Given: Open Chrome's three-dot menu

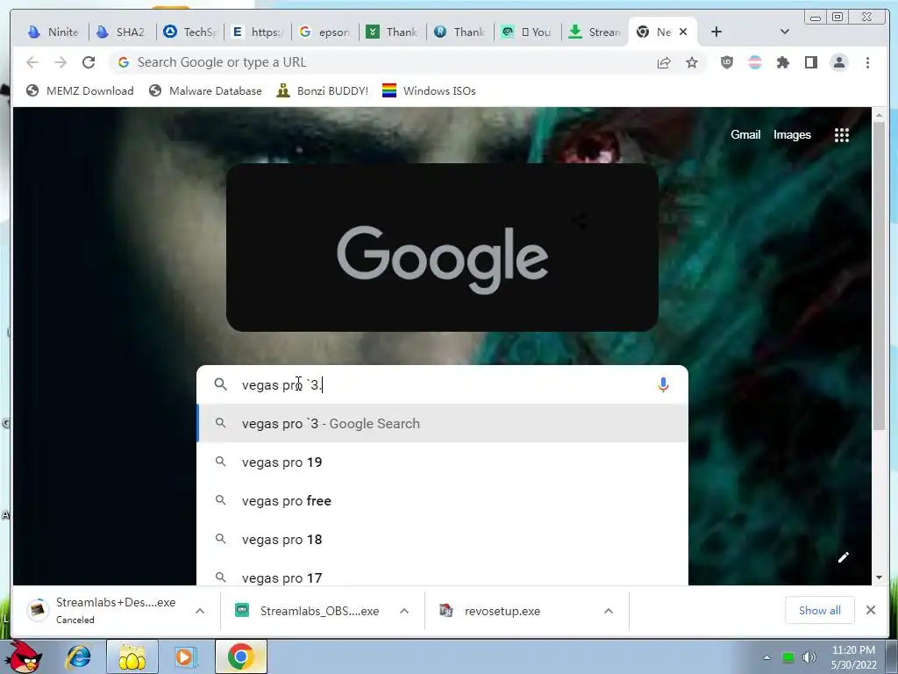Looking at the screenshot, I should tap(867, 62).
